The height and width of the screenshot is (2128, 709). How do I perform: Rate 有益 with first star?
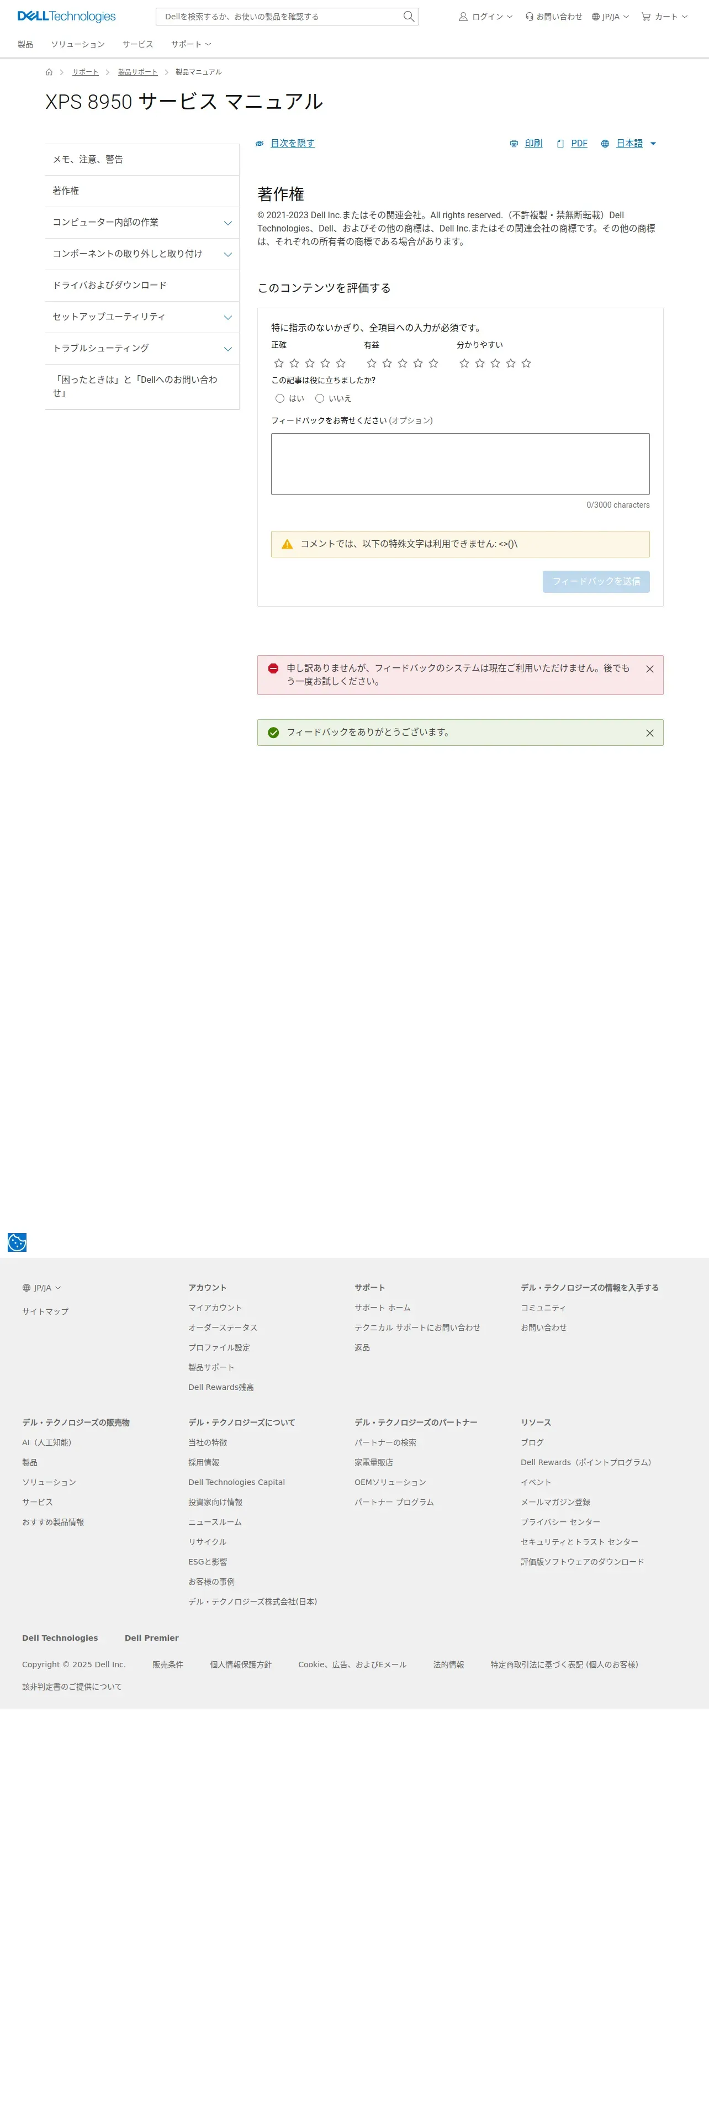(x=372, y=364)
